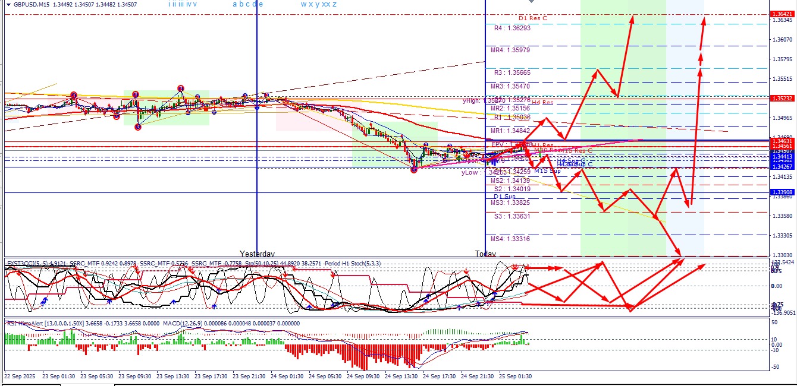Click the 'Yesterday' session label

(x=257, y=254)
